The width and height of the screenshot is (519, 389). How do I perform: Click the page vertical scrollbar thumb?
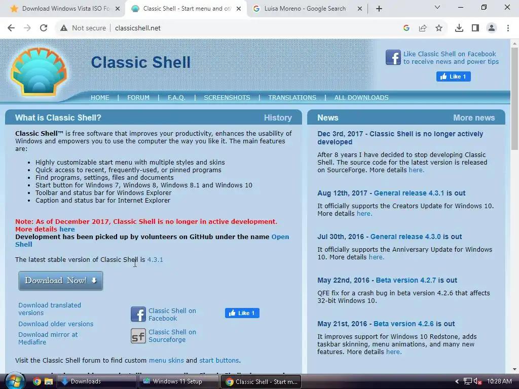[x=514, y=99]
